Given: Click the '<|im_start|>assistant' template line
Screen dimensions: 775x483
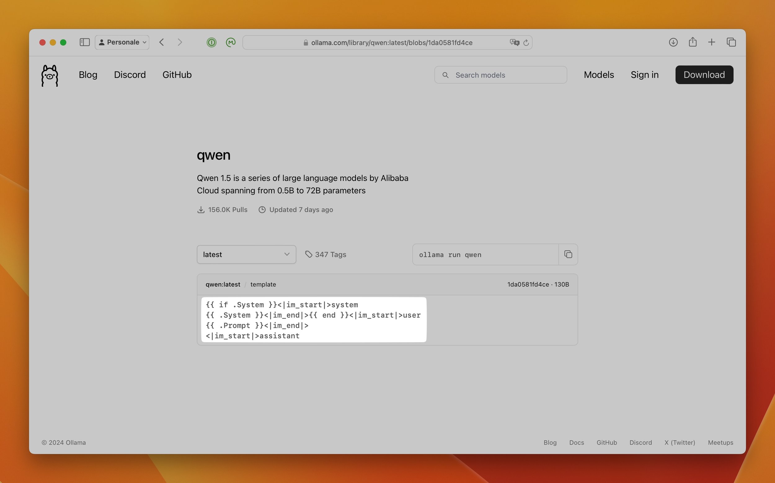Looking at the screenshot, I should point(252,336).
